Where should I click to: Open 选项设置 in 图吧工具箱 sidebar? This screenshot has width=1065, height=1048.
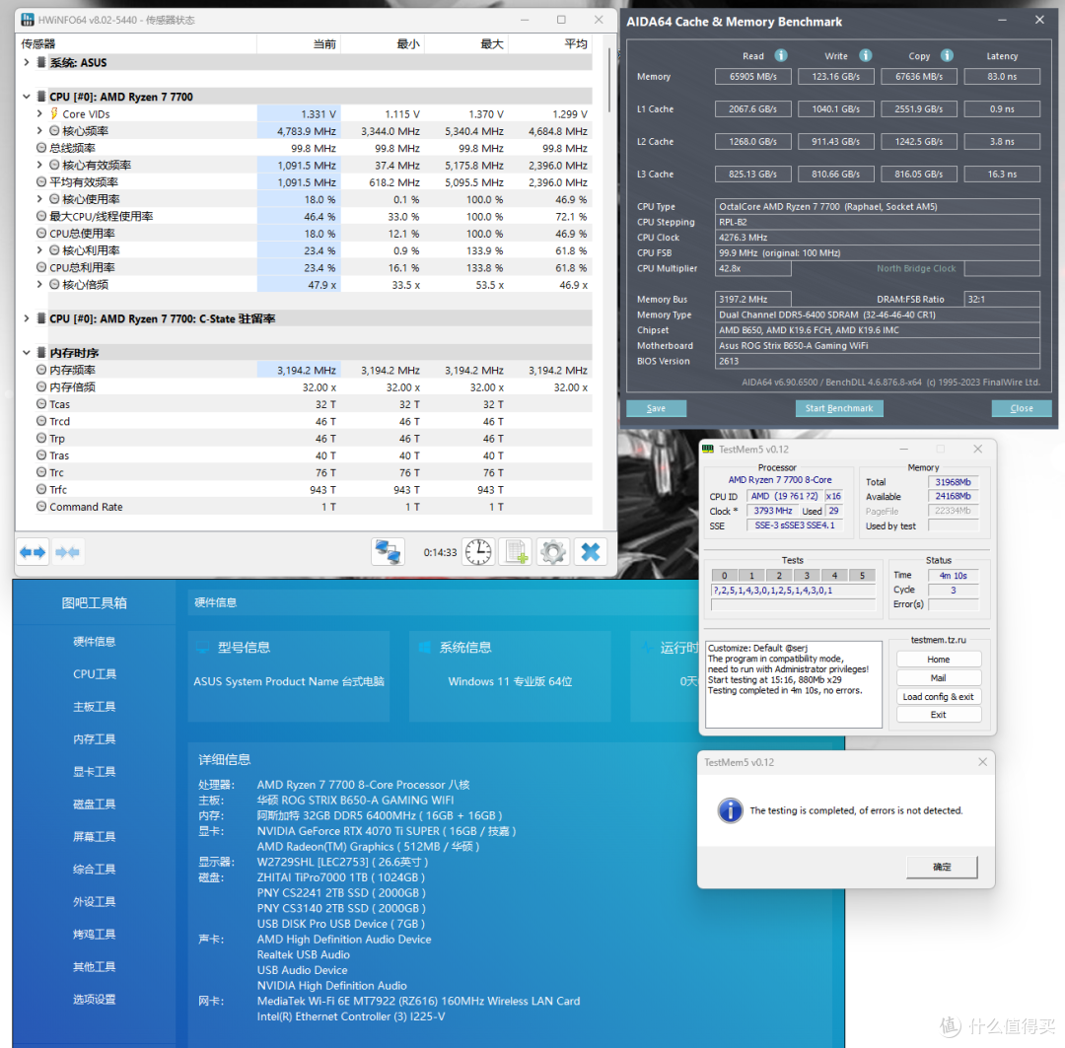[95, 999]
